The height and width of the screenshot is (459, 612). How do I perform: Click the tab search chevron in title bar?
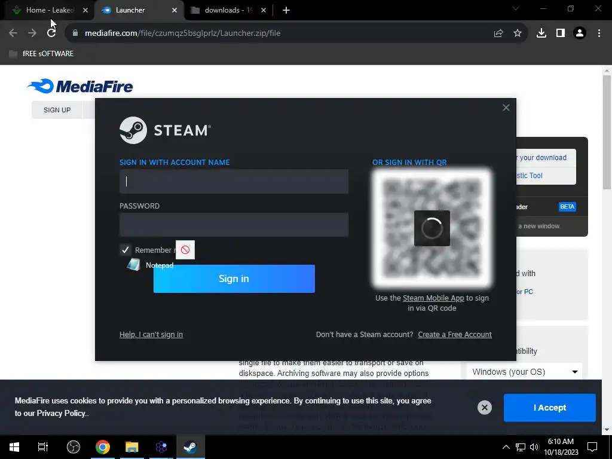point(516,8)
